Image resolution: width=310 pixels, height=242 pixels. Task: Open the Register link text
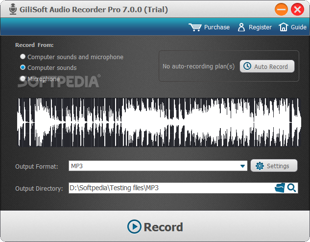(x=260, y=27)
